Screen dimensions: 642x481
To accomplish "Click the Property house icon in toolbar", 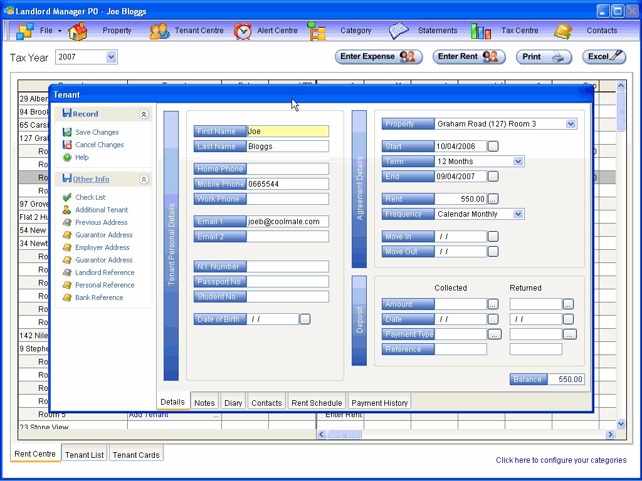I will coord(78,31).
